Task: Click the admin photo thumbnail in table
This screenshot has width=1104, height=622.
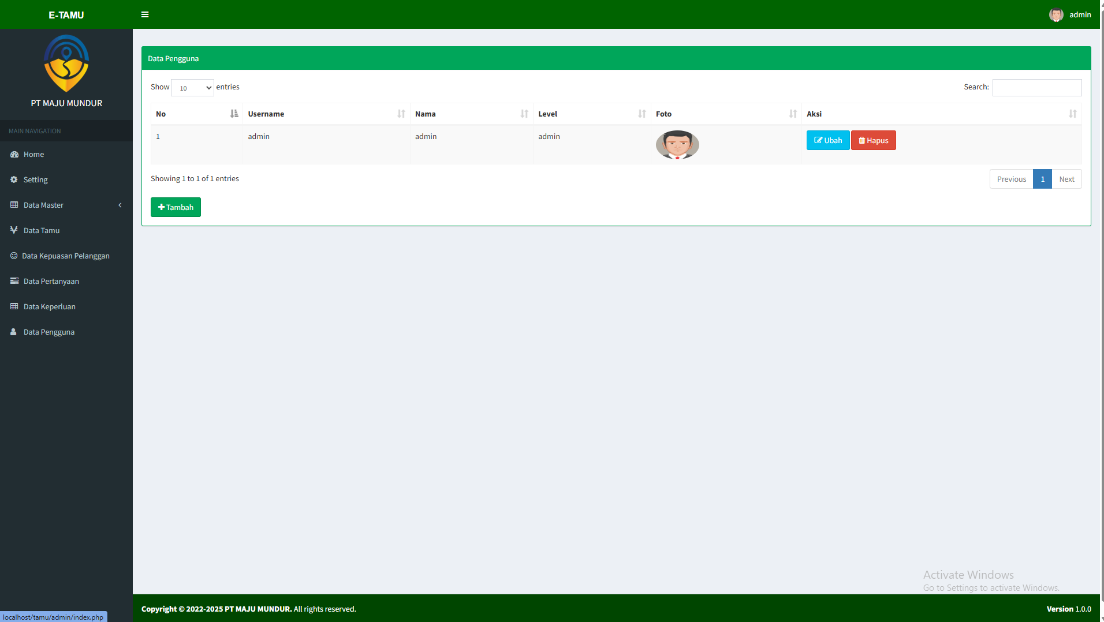Action: click(x=677, y=145)
